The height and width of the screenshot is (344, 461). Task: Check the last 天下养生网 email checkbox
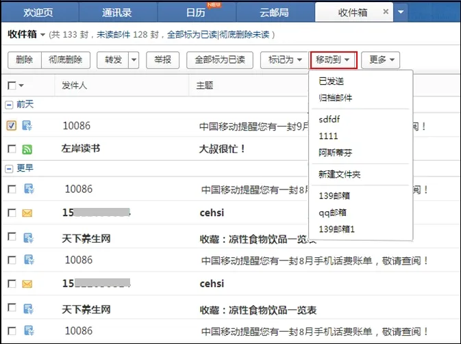[12, 307]
